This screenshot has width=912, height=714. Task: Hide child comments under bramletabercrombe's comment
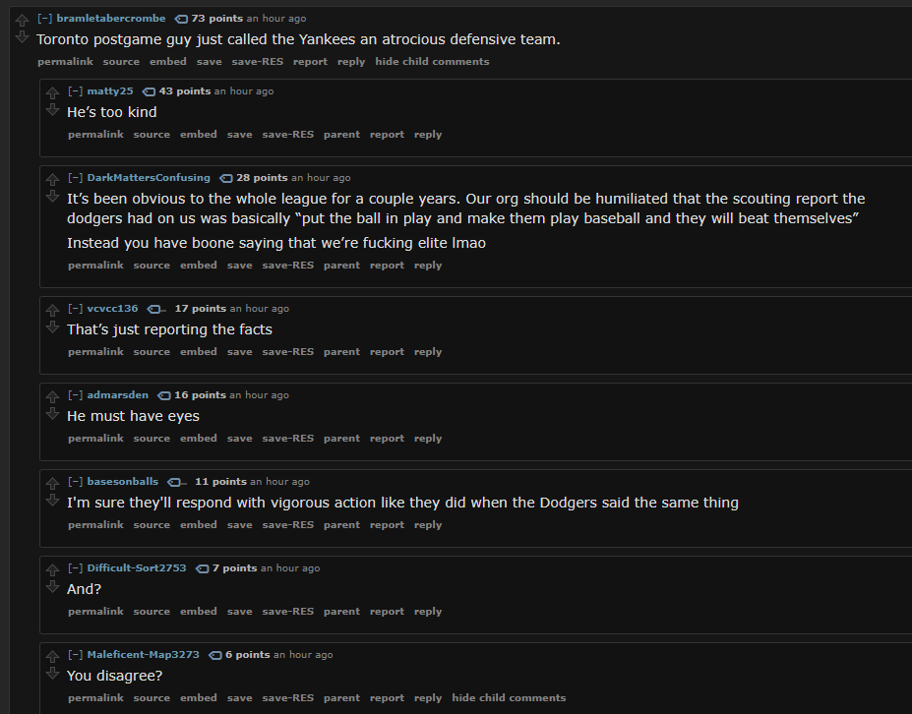coord(432,62)
